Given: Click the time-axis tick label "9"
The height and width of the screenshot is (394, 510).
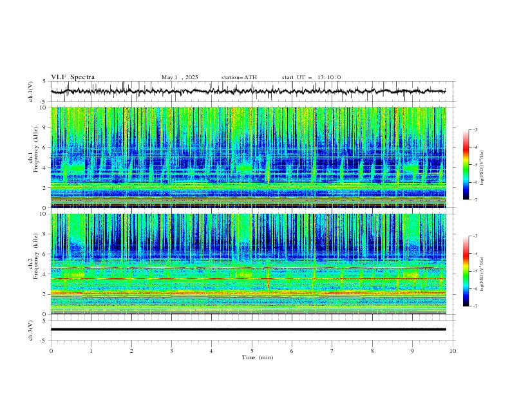Looking at the screenshot, I should pyautogui.click(x=412, y=351).
